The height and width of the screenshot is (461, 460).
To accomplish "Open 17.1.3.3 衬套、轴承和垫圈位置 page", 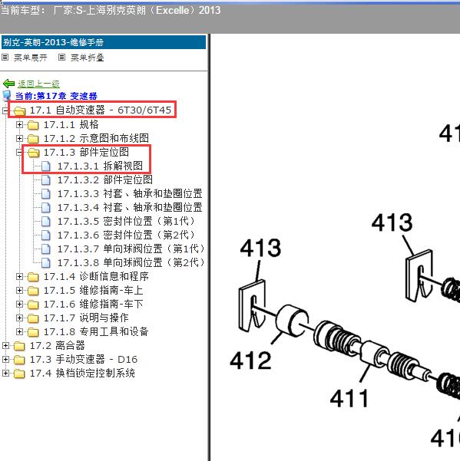I will point(130,194).
